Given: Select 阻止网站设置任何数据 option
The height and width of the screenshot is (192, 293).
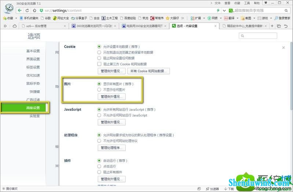Looking at the screenshot, I should (x=99, y=58).
